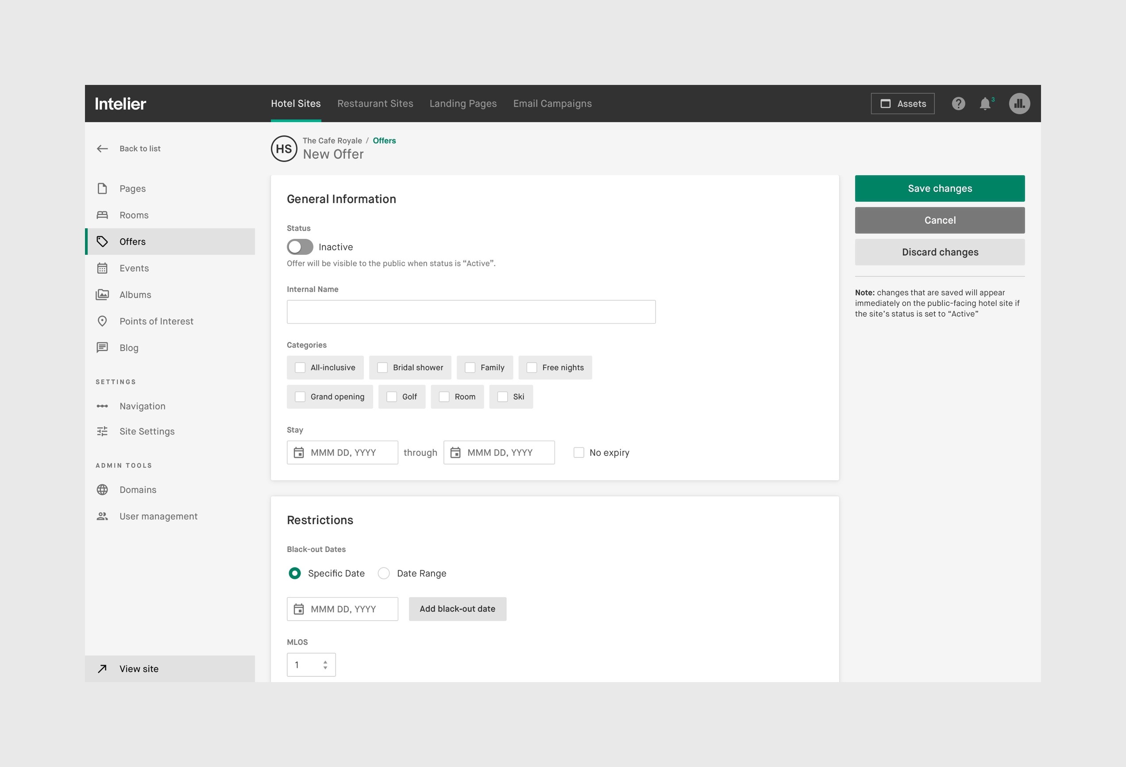Check the Bridal shower category
Viewport: 1126px width, 767px height.
383,368
